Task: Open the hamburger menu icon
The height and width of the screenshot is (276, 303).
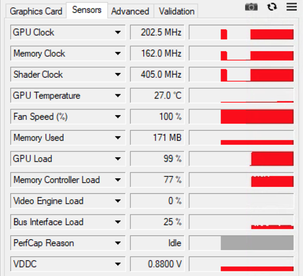Action: point(292,7)
